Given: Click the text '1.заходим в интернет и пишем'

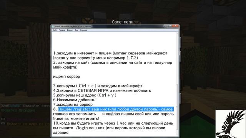Looking at the screenshot, I should (82, 53).
